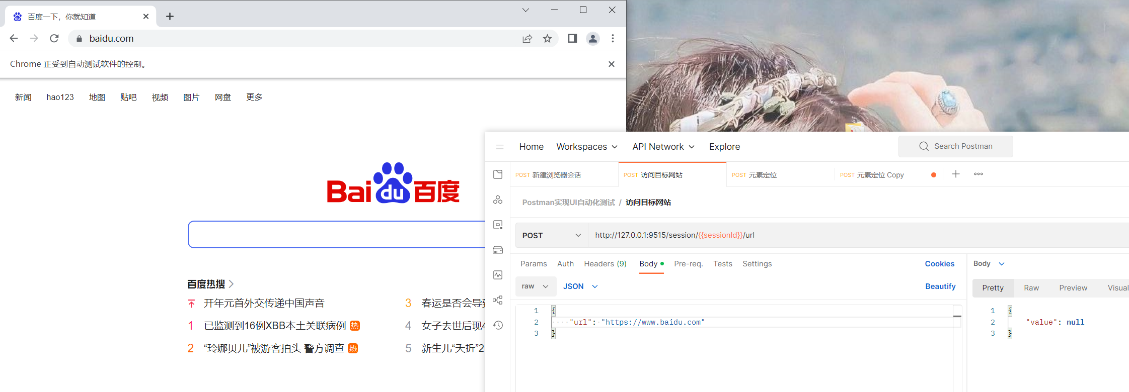
Task: Open the Postman hamburger menu
Action: click(500, 147)
